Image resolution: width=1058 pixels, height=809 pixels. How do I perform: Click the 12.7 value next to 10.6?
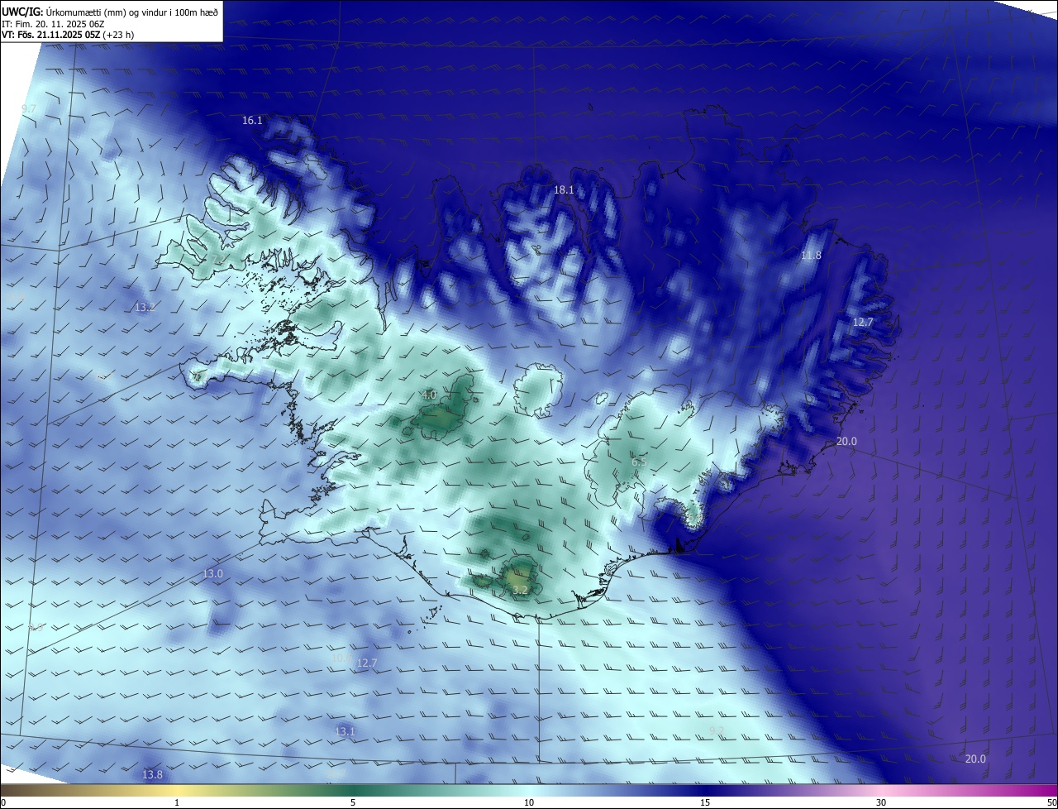[367, 663]
